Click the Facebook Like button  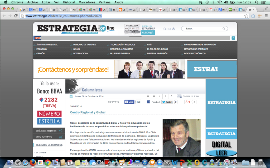pyautogui.click(x=129, y=102)
